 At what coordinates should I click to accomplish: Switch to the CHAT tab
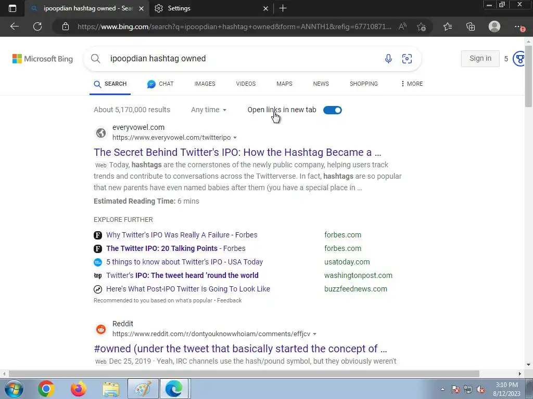click(x=160, y=84)
